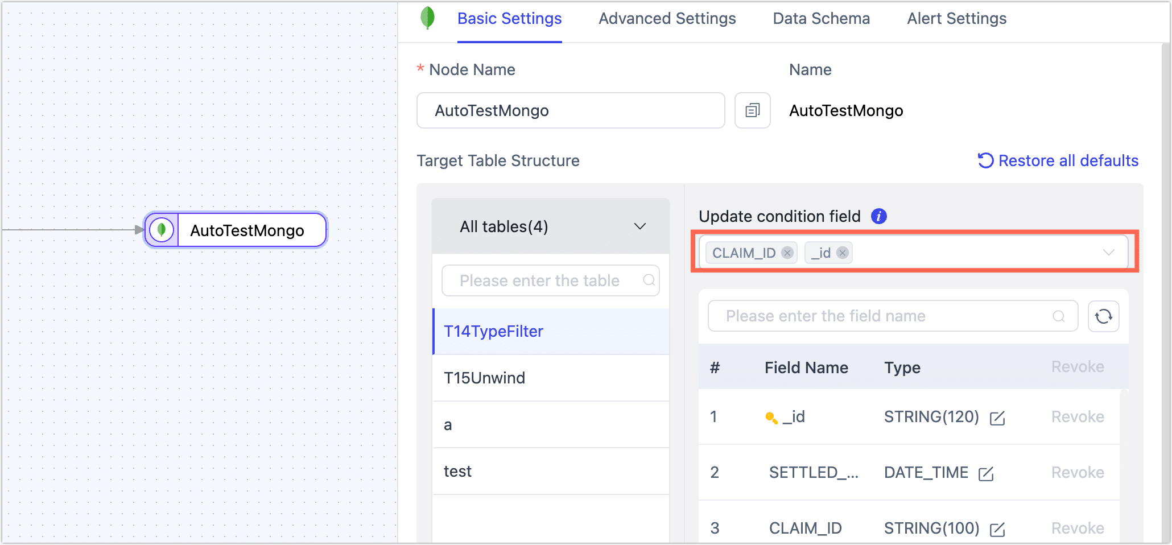Click the search icon in table search box
The image size is (1172, 545).
point(649,280)
